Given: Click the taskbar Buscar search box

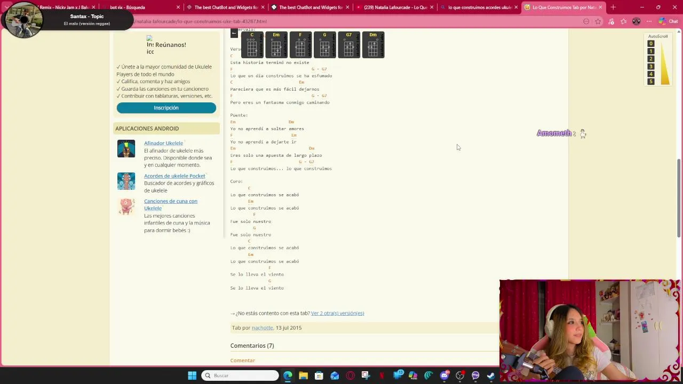Looking at the screenshot, I should pyautogui.click(x=240, y=375).
